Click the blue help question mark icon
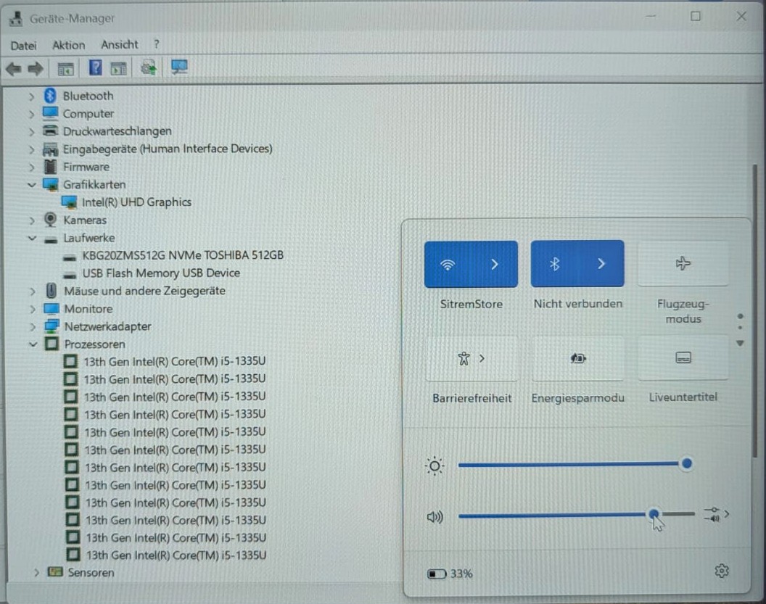 [95, 68]
